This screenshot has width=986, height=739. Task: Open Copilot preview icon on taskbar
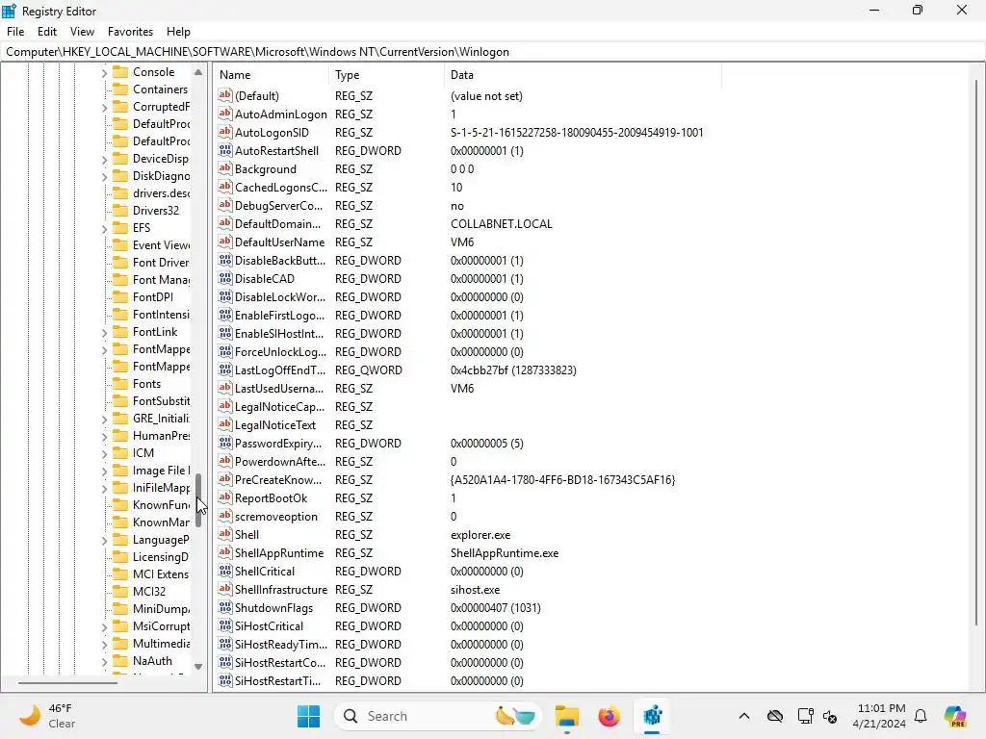click(x=955, y=716)
